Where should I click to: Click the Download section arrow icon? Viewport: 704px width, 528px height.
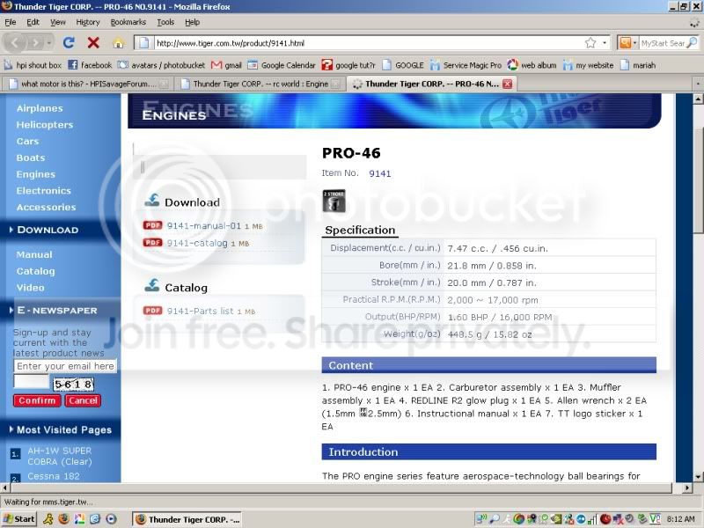click(x=152, y=201)
